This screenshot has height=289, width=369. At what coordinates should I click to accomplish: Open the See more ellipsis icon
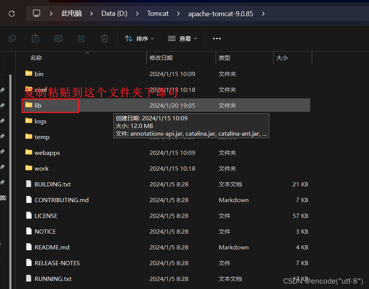click(217, 38)
